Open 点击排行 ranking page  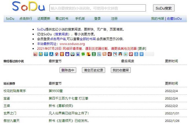(x=26, y=19)
